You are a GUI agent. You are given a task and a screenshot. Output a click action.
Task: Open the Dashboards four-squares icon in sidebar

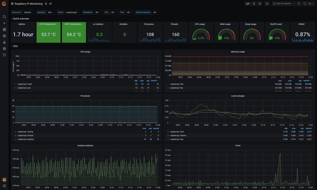point(4,29)
